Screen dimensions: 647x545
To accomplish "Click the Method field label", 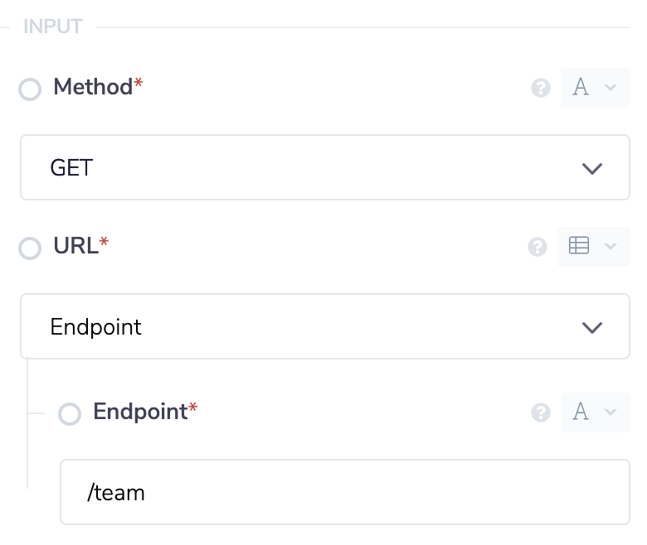I will [93, 87].
